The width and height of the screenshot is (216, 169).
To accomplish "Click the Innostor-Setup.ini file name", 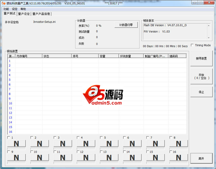I will tap(44, 22).
